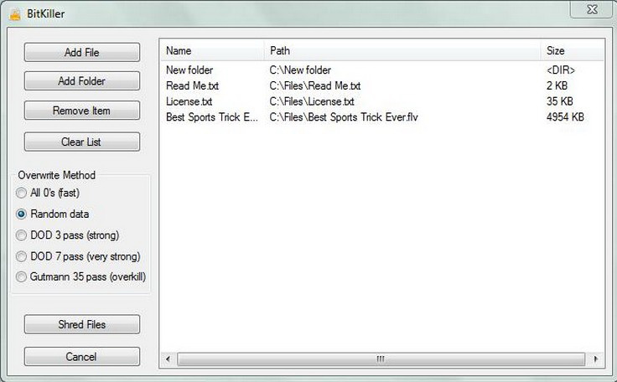The height and width of the screenshot is (382, 617).
Task: Click the horizontal scrollbar thumb
Action: tap(381, 359)
